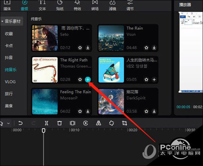Screen dimensions: 203x166
Task: Reverse playback of selected clip
Action: coord(86,123)
